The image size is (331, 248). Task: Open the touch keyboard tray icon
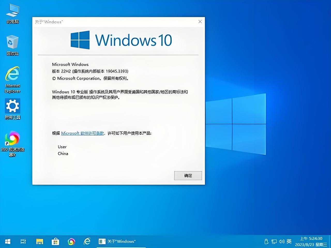pyautogui.click(x=266, y=241)
